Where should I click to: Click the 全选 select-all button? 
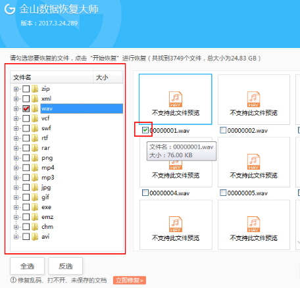(x=27, y=266)
